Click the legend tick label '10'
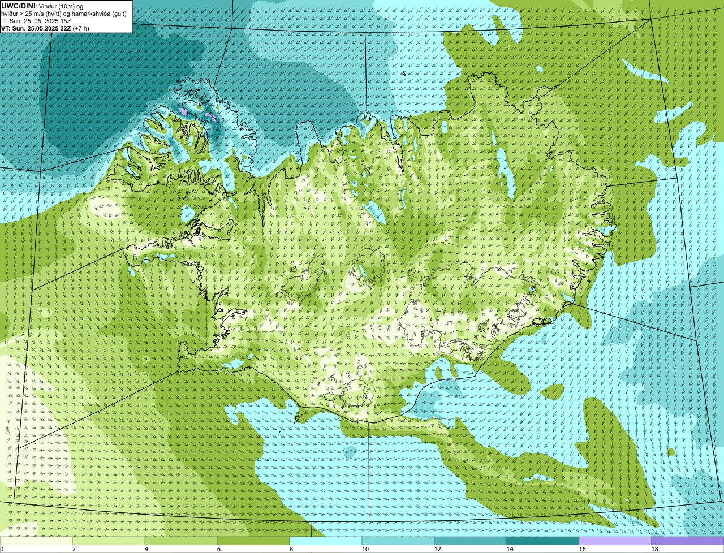Screen dimensions: 724x553 click(365, 549)
